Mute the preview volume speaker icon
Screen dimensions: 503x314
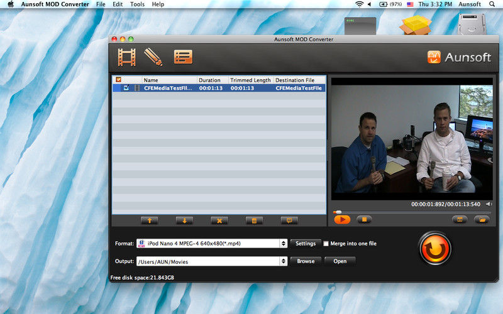pos(489,204)
